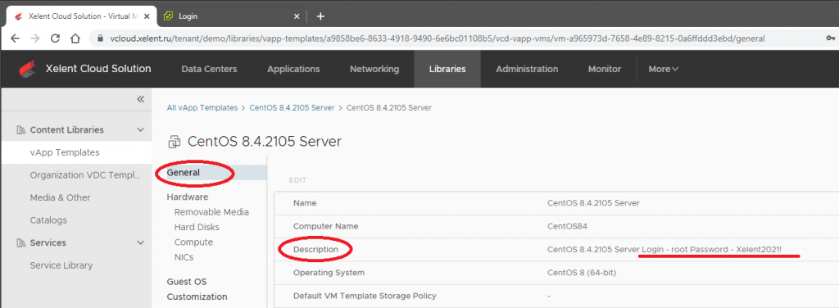Image resolution: width=839 pixels, height=308 pixels.
Task: Click the Services heading text
Action: tap(48, 242)
